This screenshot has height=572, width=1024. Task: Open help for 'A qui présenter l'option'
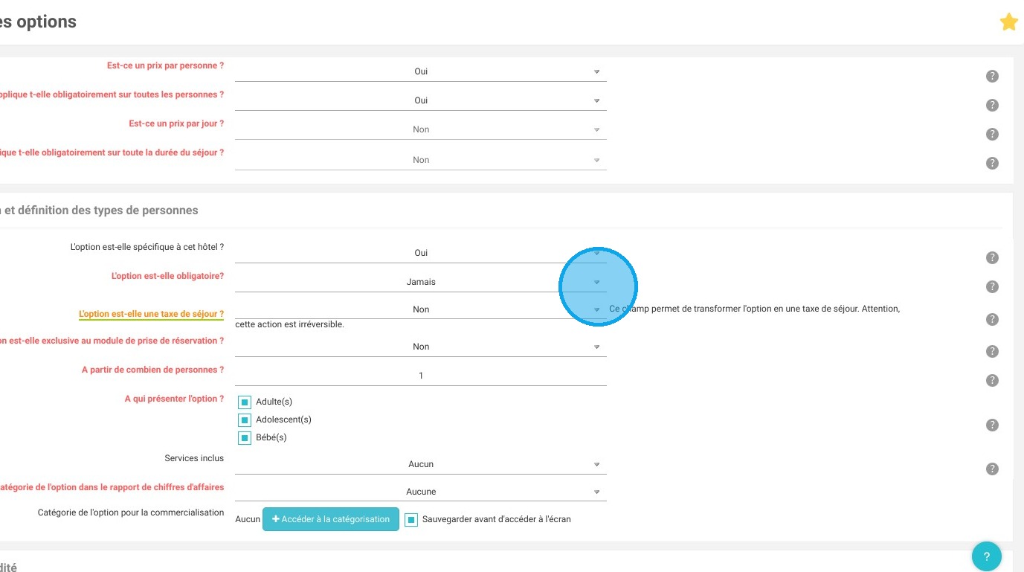tap(992, 425)
